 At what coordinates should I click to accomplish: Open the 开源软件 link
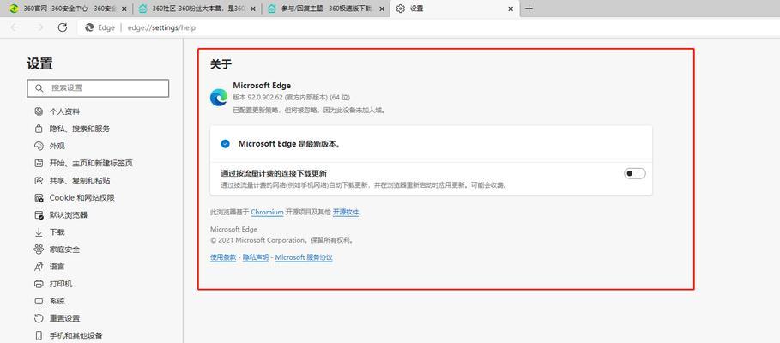[x=346, y=213]
